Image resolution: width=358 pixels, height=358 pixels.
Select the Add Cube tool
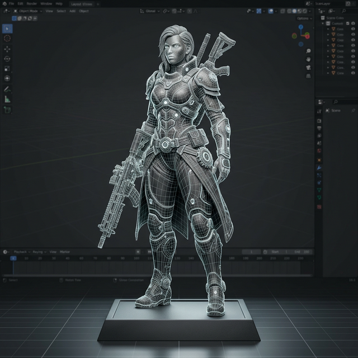pos(7,110)
